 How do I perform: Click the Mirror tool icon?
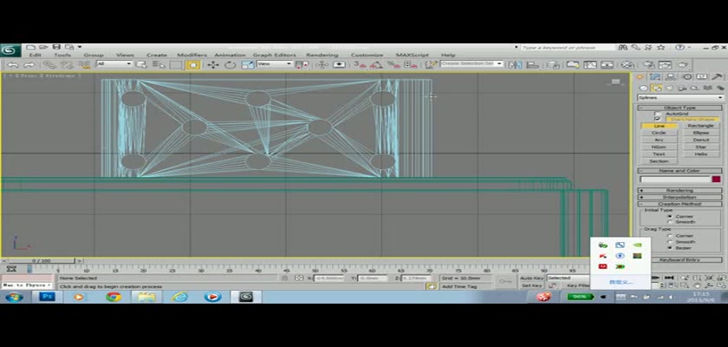point(515,64)
